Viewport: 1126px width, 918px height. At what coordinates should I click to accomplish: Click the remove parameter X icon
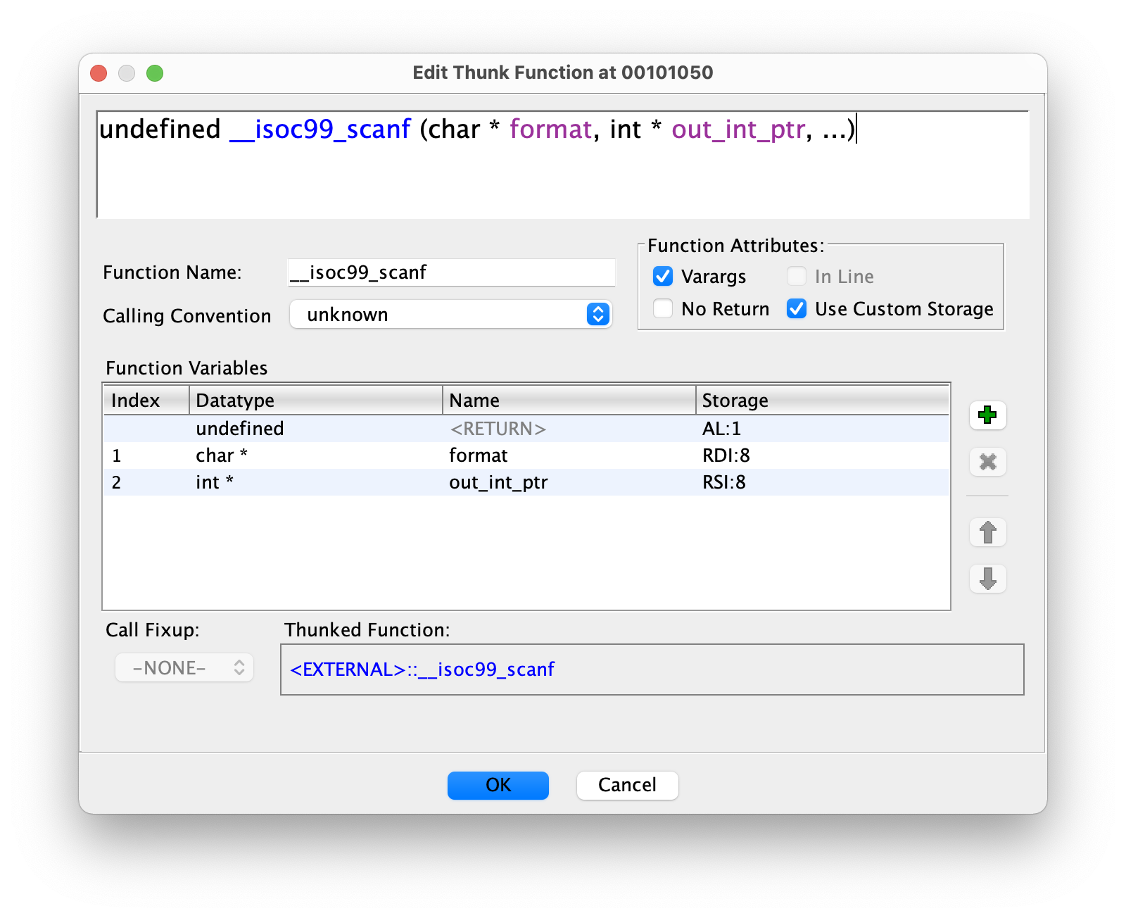[x=987, y=462]
